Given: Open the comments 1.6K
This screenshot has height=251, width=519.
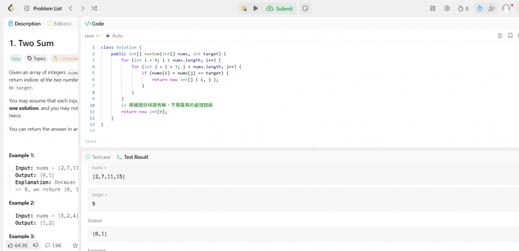Looking at the screenshot, I should [53, 245].
